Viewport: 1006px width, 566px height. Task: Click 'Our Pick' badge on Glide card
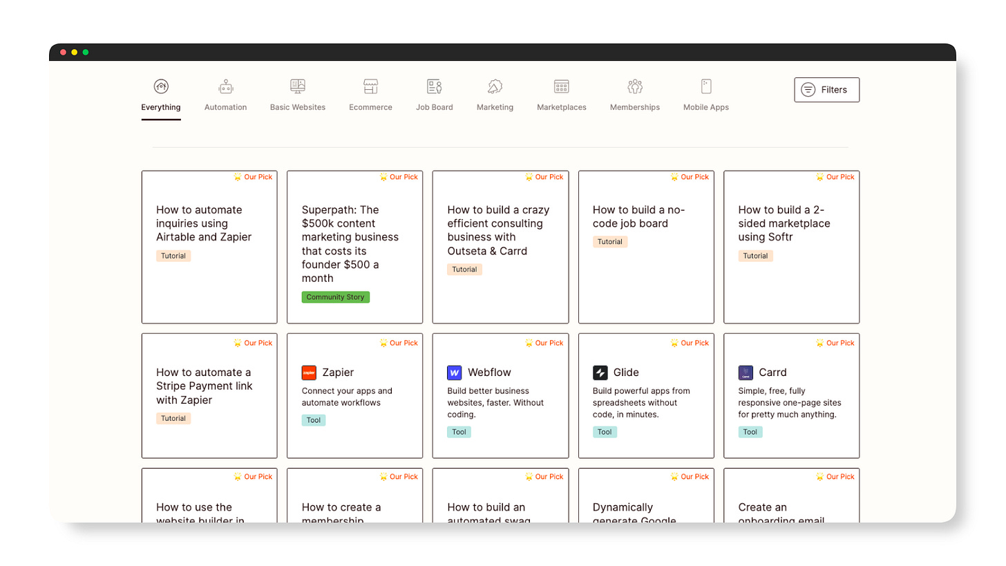[x=690, y=343]
